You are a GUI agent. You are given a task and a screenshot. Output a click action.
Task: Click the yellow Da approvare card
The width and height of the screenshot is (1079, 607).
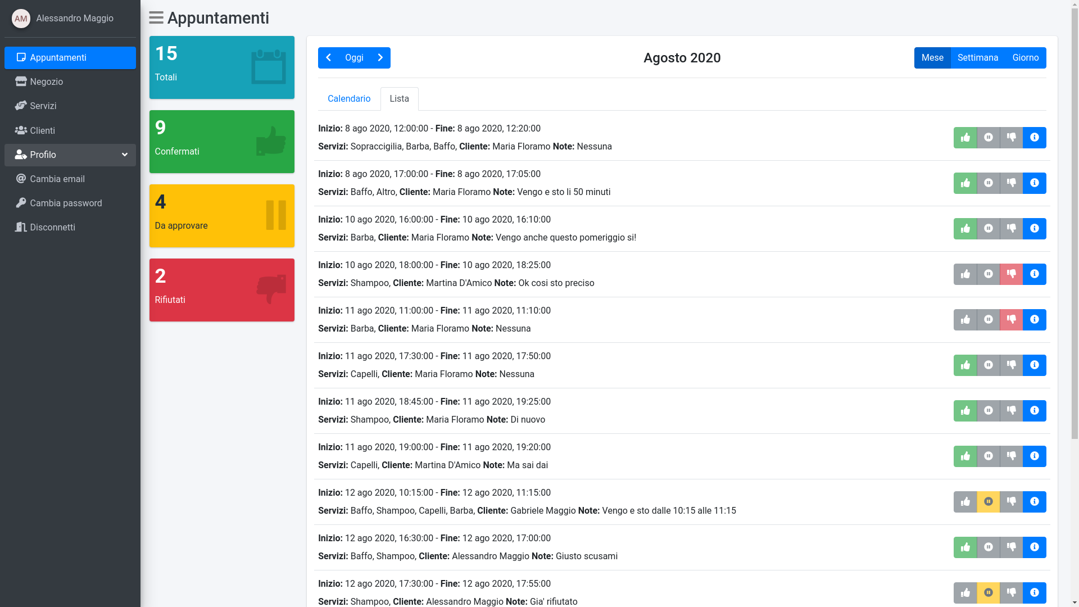click(x=221, y=216)
